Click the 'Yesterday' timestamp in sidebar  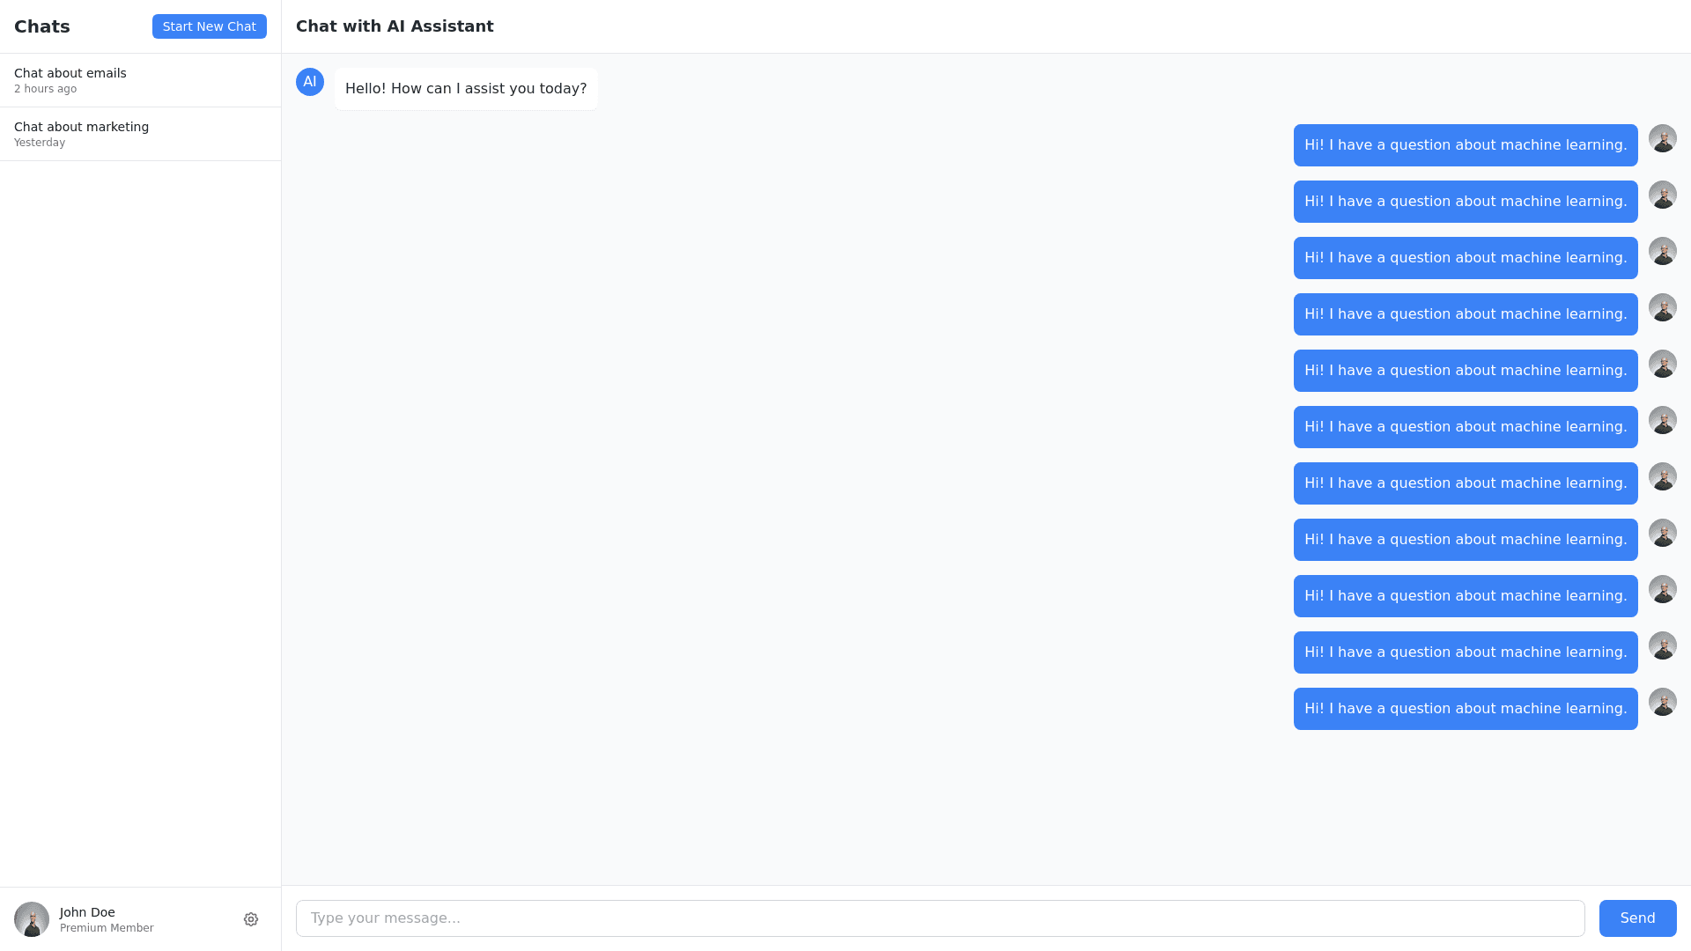pos(40,143)
